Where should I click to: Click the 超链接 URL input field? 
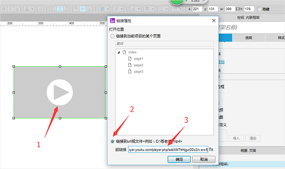coord(168,149)
